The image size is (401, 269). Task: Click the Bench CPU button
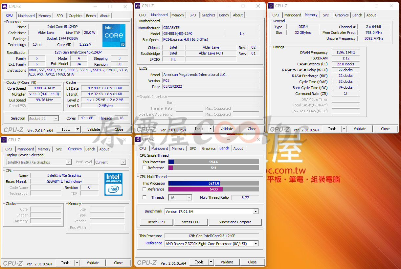pos(156,222)
